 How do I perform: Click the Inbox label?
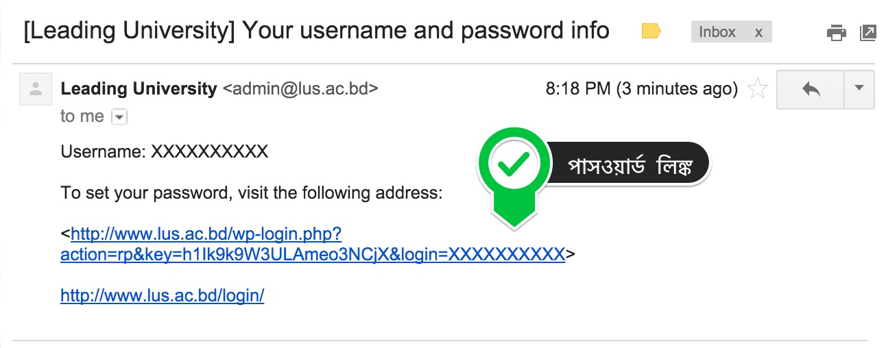point(717,32)
